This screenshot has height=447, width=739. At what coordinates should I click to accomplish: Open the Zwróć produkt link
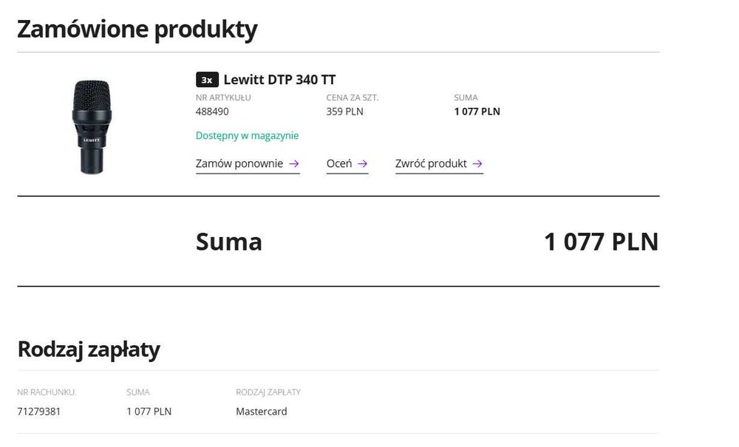coord(431,164)
